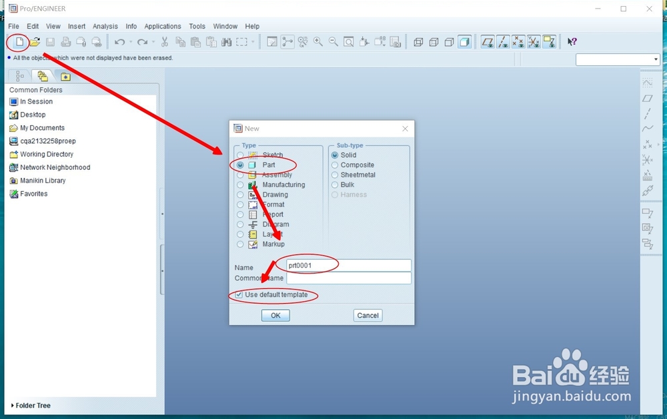Click the coordinate system tool in right toolbar

click(647, 160)
